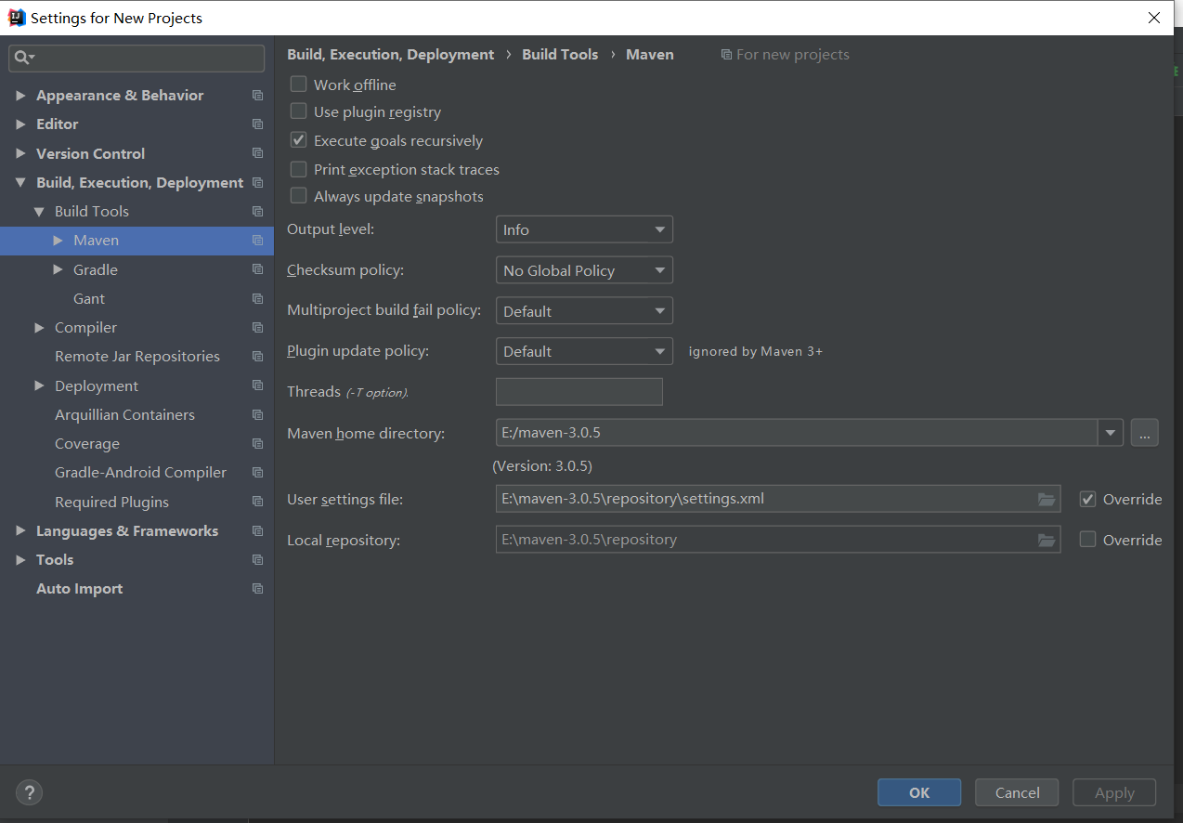Click the Apply button
The width and height of the screenshot is (1183, 823).
[1114, 792]
